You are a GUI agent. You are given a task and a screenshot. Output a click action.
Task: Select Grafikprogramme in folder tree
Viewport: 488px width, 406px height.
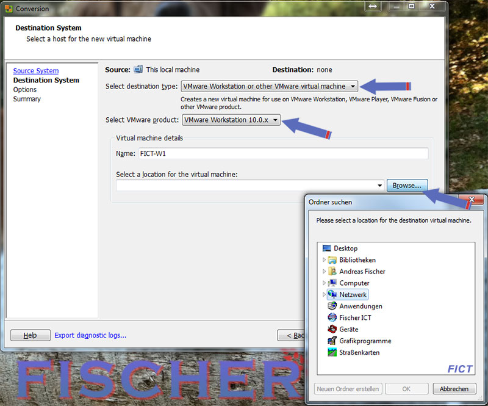365,341
